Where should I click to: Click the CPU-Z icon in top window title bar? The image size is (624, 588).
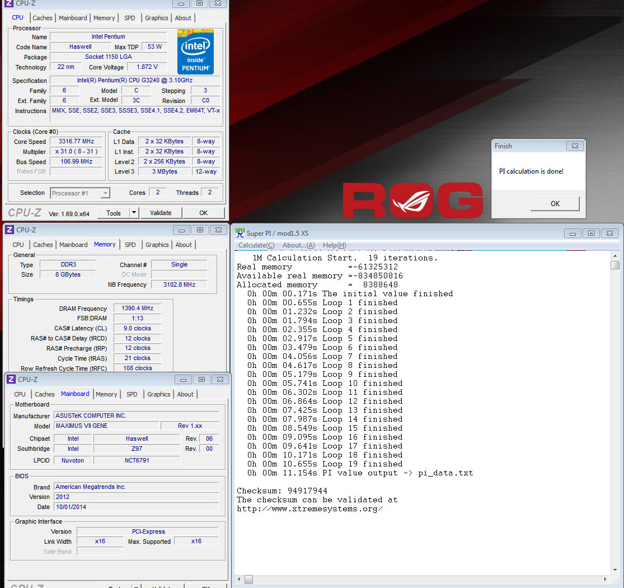coord(9,3)
